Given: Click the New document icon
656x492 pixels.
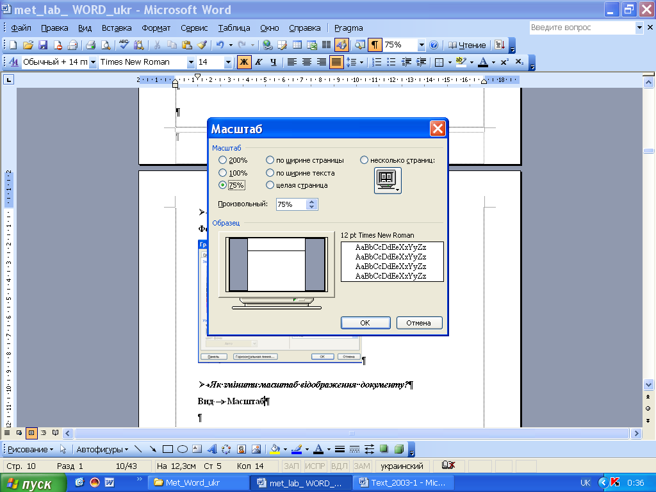Looking at the screenshot, I should pyautogui.click(x=13, y=45).
